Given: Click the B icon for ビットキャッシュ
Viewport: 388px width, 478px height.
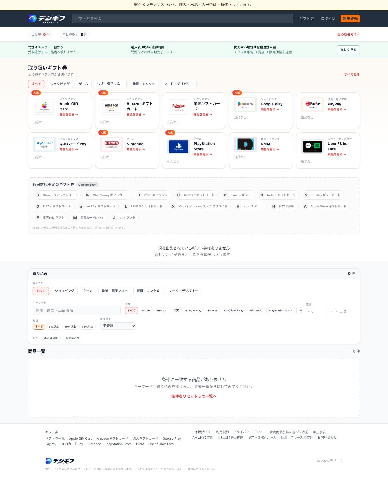Looking at the screenshot, I should (x=138, y=195).
